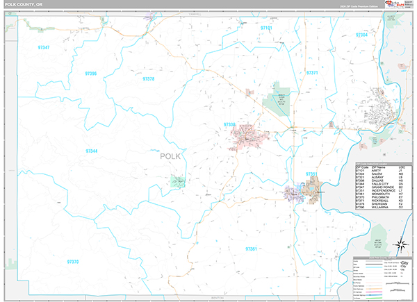Click the large POLK county name label

click(170, 156)
